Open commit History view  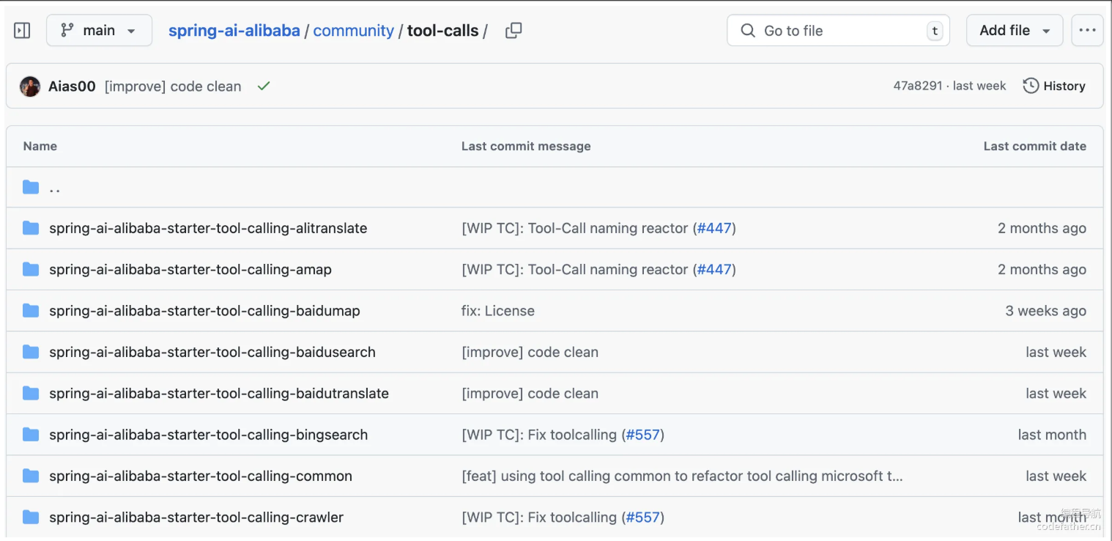(x=1054, y=86)
